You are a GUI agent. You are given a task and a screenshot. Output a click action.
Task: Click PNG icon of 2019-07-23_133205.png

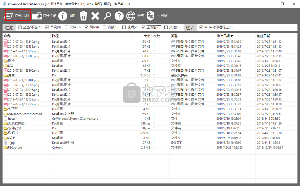coord(6,56)
